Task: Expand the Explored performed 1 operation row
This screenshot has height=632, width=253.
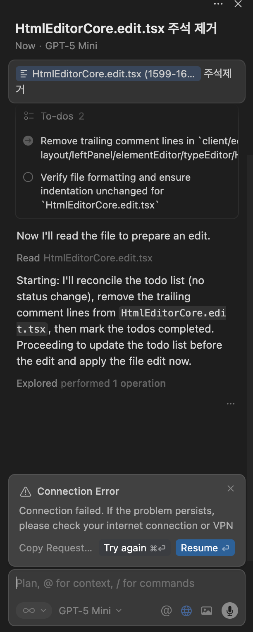Action: 91,383
